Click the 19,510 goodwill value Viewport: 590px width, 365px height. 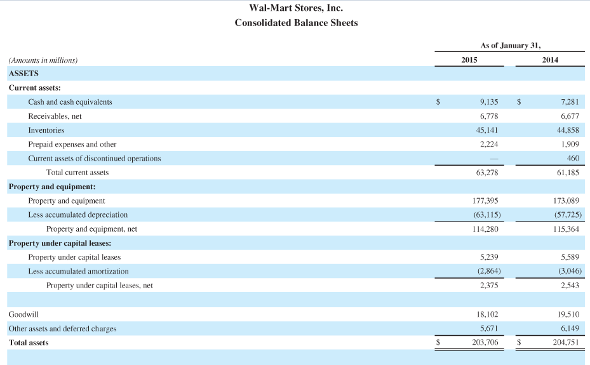tap(568, 314)
